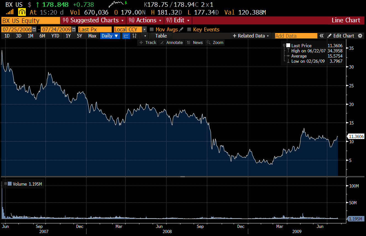Open the start date calendar picker icon
The height and width of the screenshot is (236, 366).
pyautogui.click(x=34, y=29)
